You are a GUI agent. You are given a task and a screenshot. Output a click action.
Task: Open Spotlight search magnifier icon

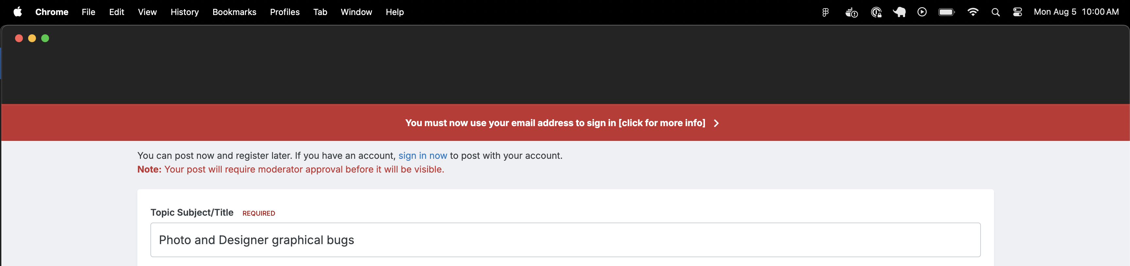(995, 12)
